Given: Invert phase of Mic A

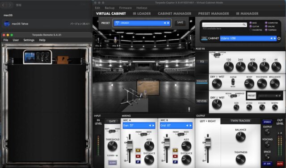Looking at the screenshot, I should tap(138, 162).
